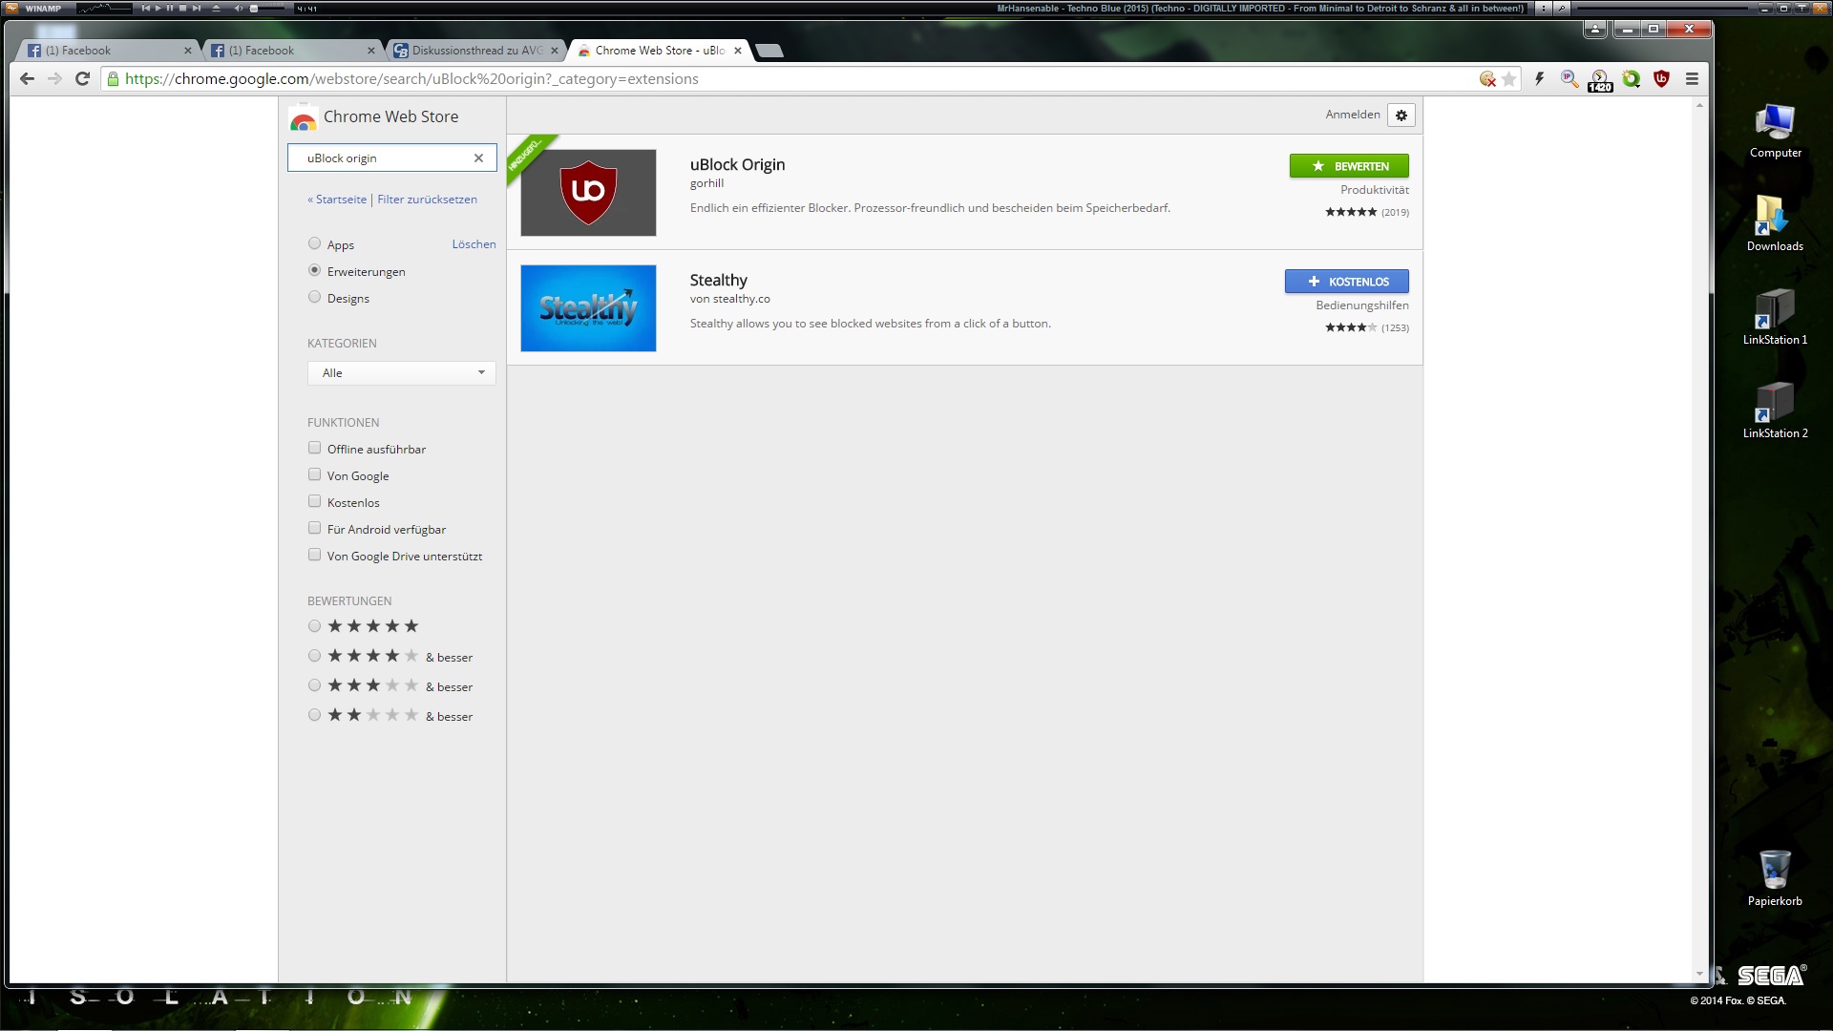
Task: Clear the uBlock origin search text
Action: click(478, 158)
